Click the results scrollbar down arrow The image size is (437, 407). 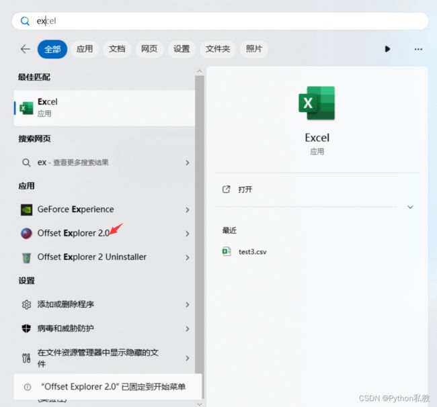[x=199, y=404]
